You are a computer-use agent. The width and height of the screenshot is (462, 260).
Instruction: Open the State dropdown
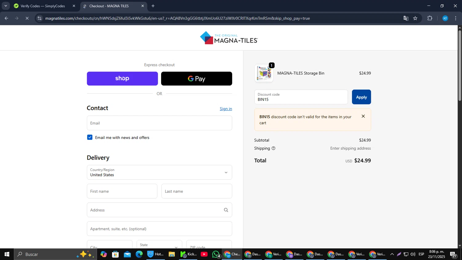point(159,245)
